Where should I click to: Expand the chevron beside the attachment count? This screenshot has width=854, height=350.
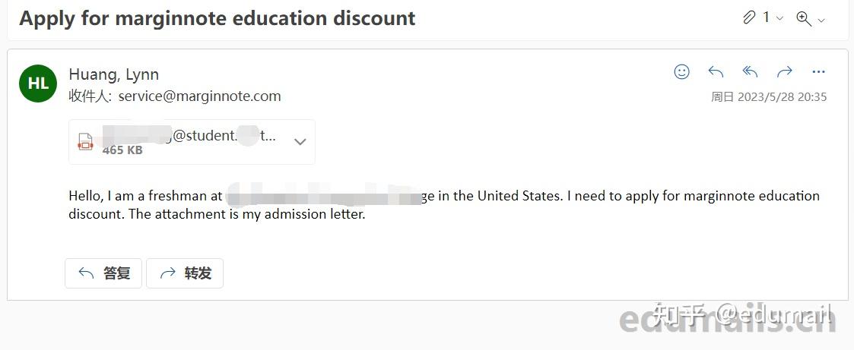click(779, 18)
